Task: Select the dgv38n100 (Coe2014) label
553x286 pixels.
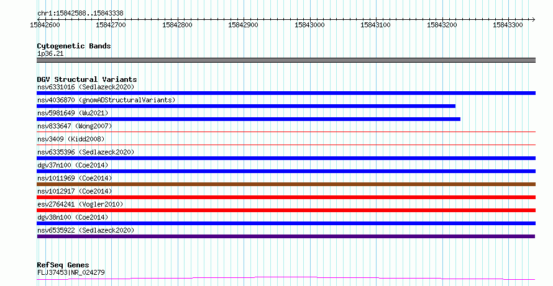Action: coord(73,217)
